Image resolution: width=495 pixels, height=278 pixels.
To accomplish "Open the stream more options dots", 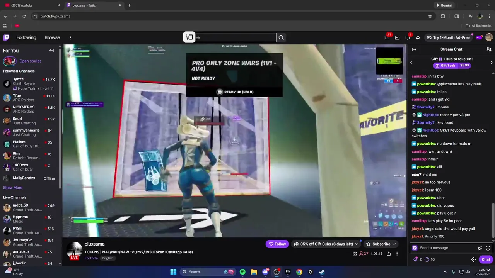I will 397,254.
